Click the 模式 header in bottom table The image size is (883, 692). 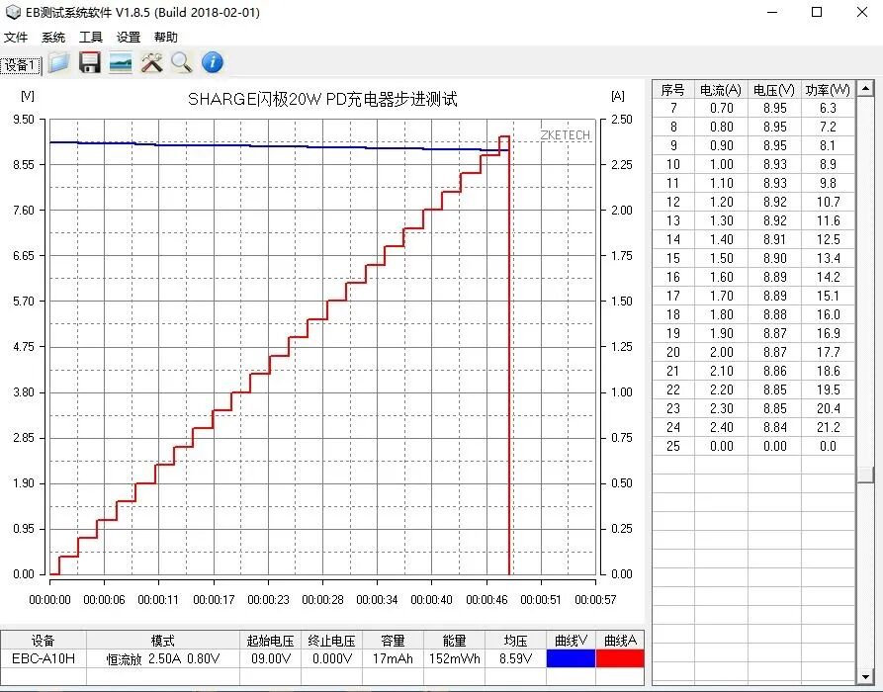tap(163, 641)
